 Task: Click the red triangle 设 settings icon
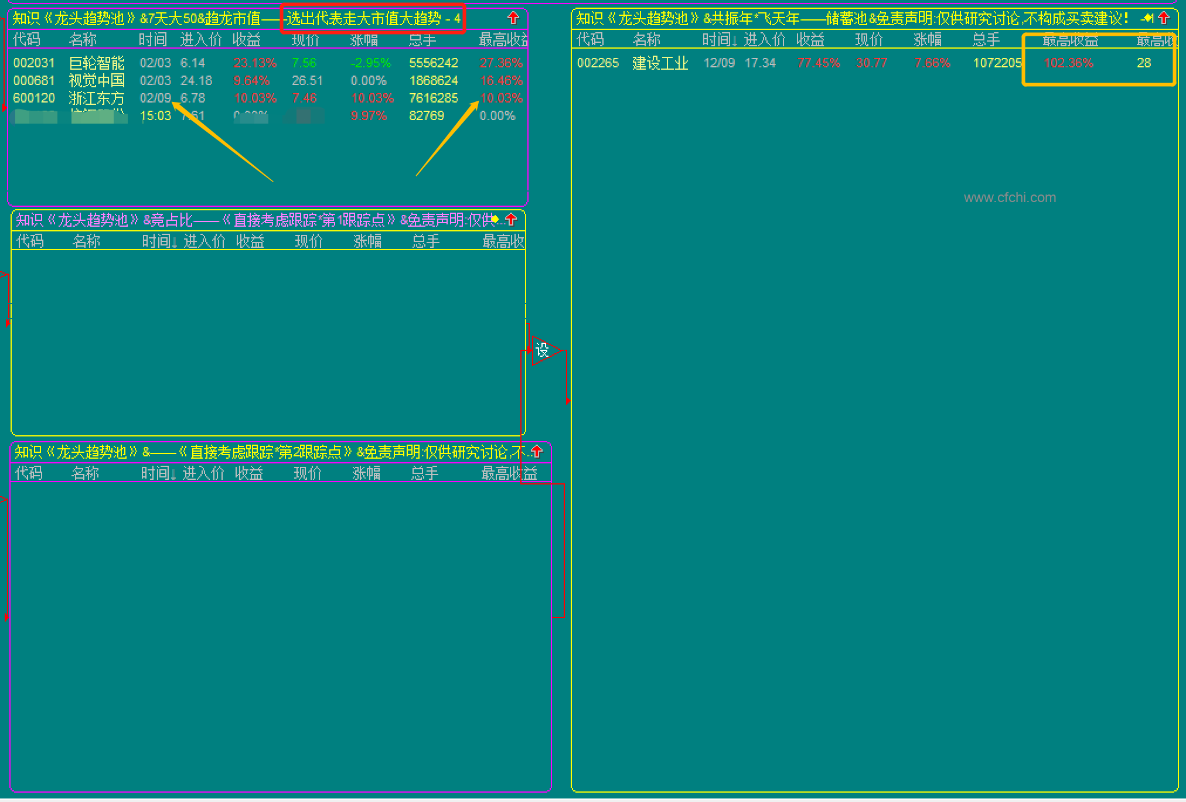[x=543, y=350]
